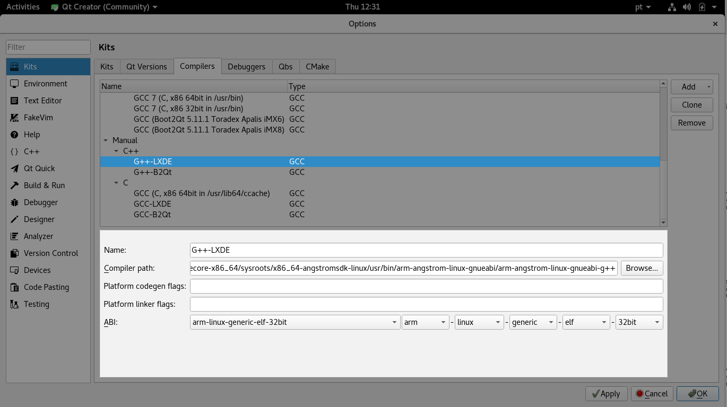The height and width of the screenshot is (407, 727).
Task: Open the ABI architecture arm dropdown
Action: (x=426, y=322)
